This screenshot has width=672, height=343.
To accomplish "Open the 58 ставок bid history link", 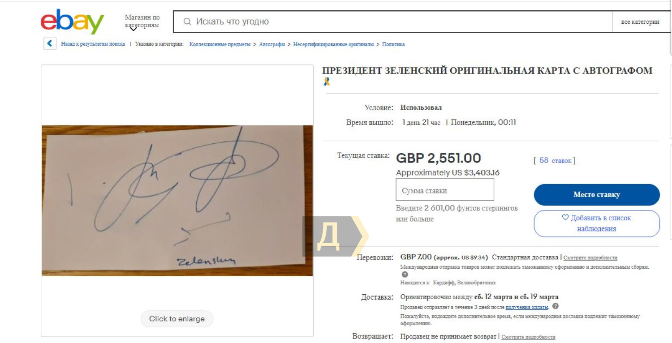I will coord(555,160).
